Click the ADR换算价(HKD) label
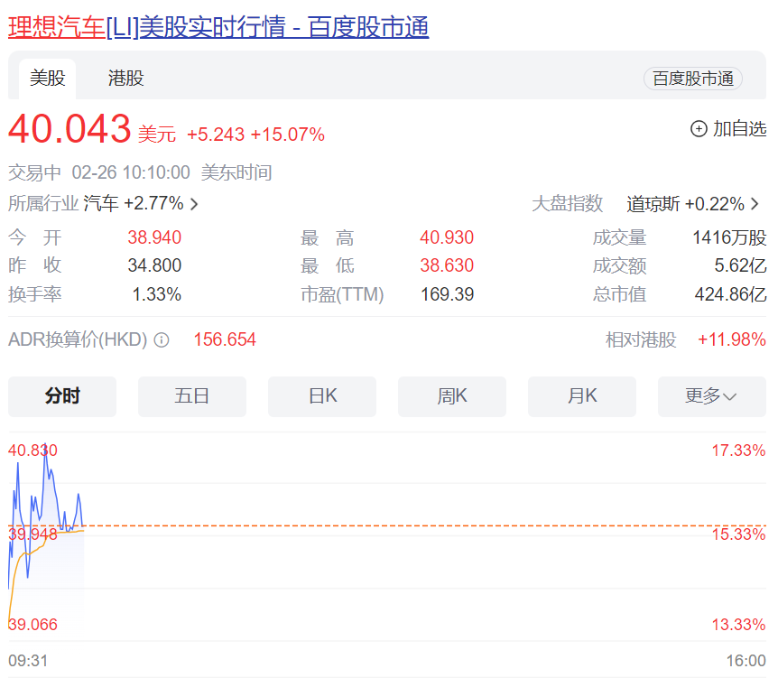Screen dimensions: 778x678 pos(78,340)
